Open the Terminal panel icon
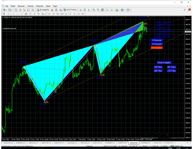This screenshot has width=193, height=149. [x=28, y=10]
